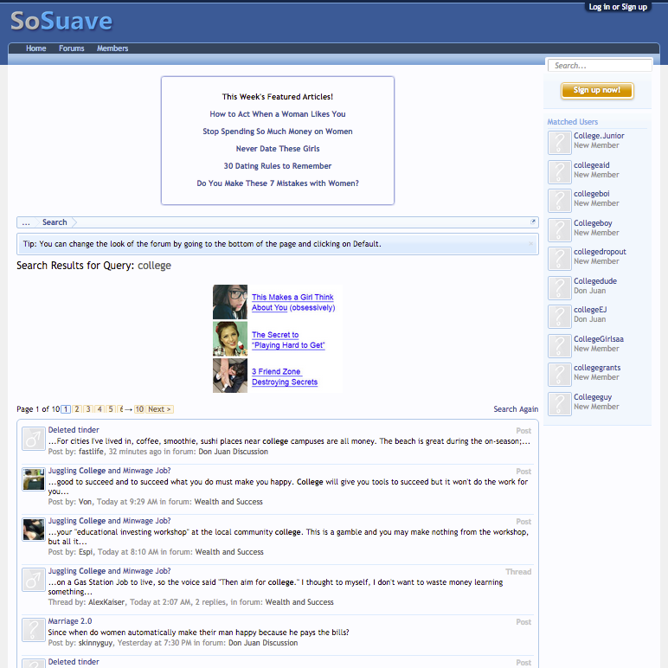This screenshot has width=668, height=668.
Task: Jump to results page 10
Action: click(x=139, y=409)
